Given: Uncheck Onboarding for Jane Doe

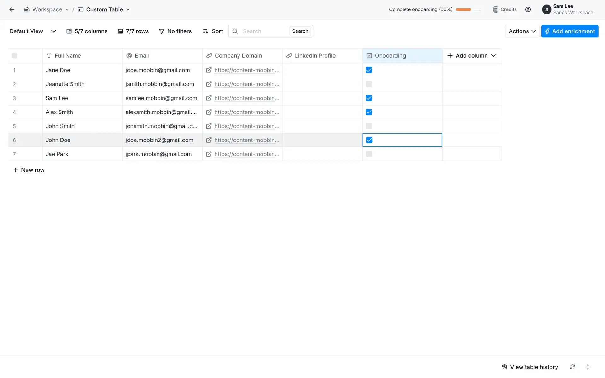Looking at the screenshot, I should [369, 70].
